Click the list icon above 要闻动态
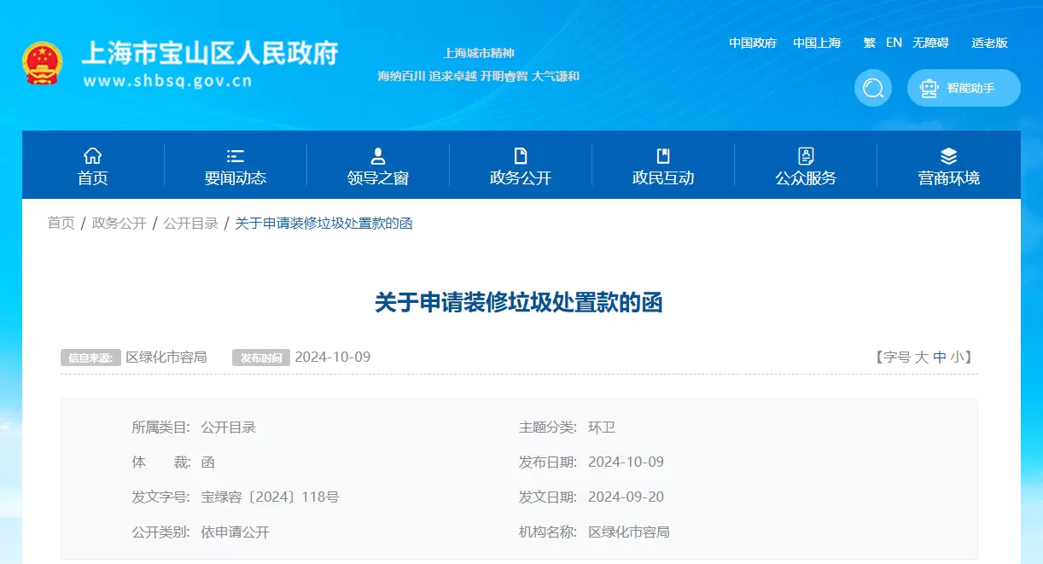Viewport: 1043px width, 564px height. click(x=236, y=155)
